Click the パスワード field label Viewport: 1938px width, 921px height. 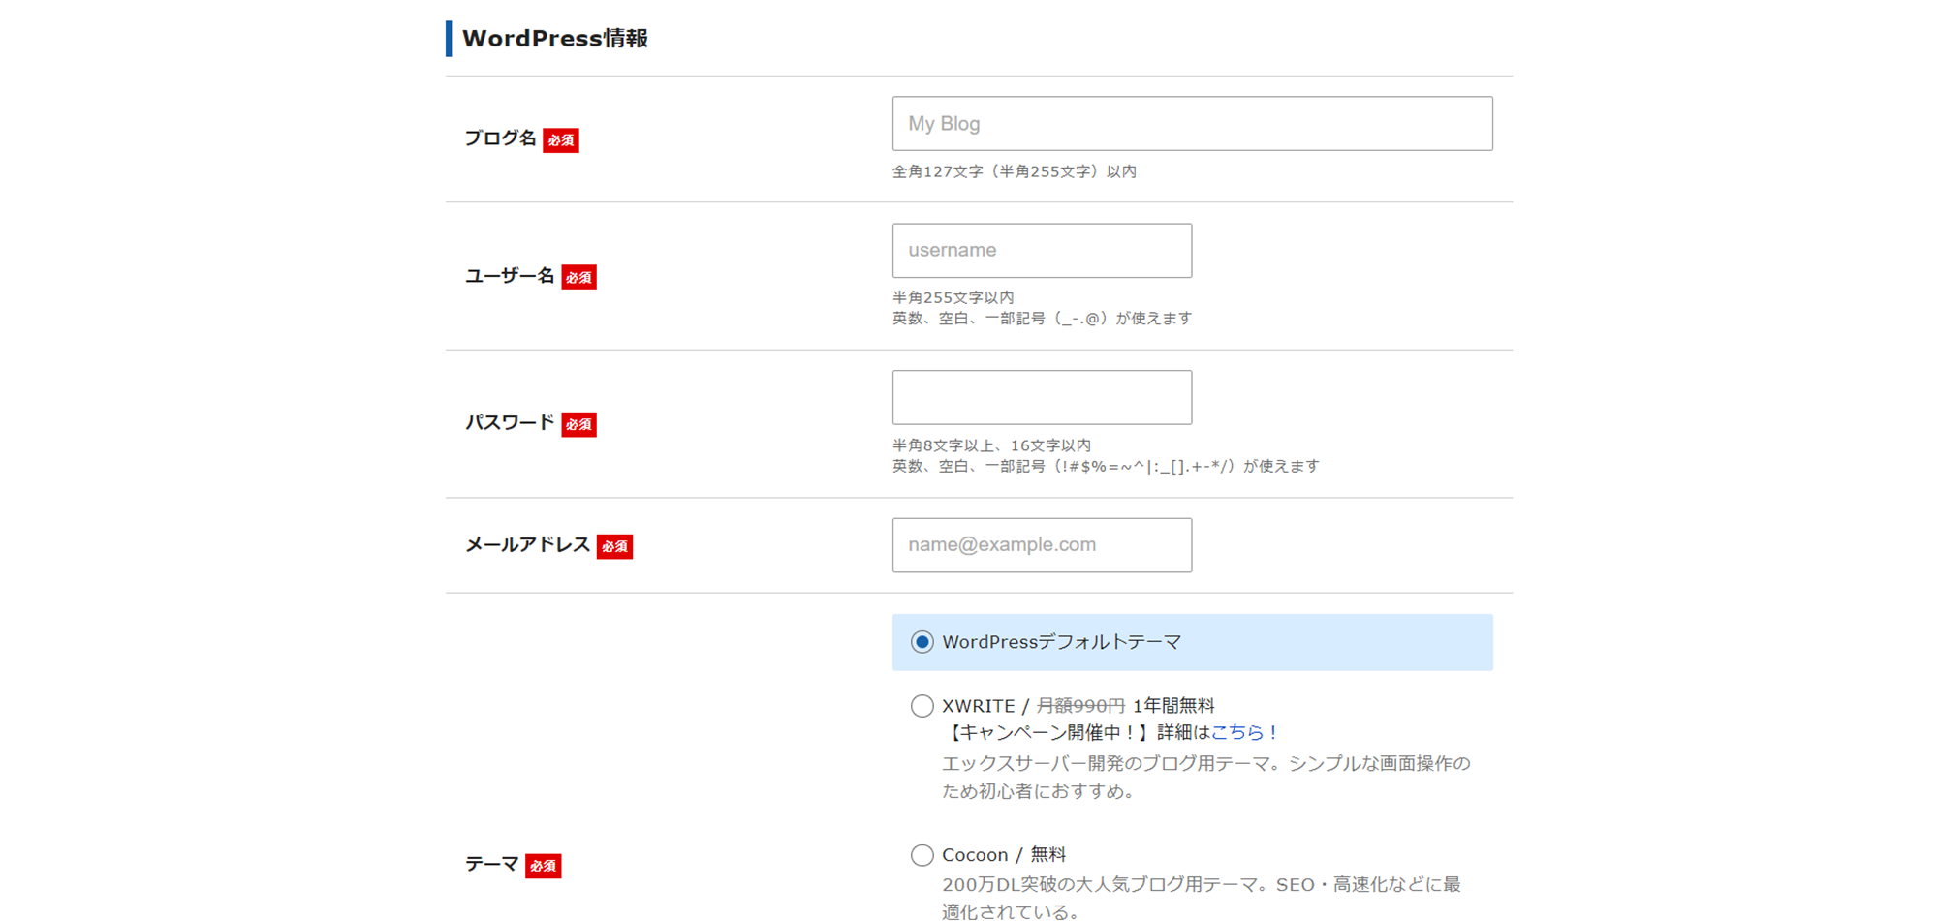coord(510,423)
